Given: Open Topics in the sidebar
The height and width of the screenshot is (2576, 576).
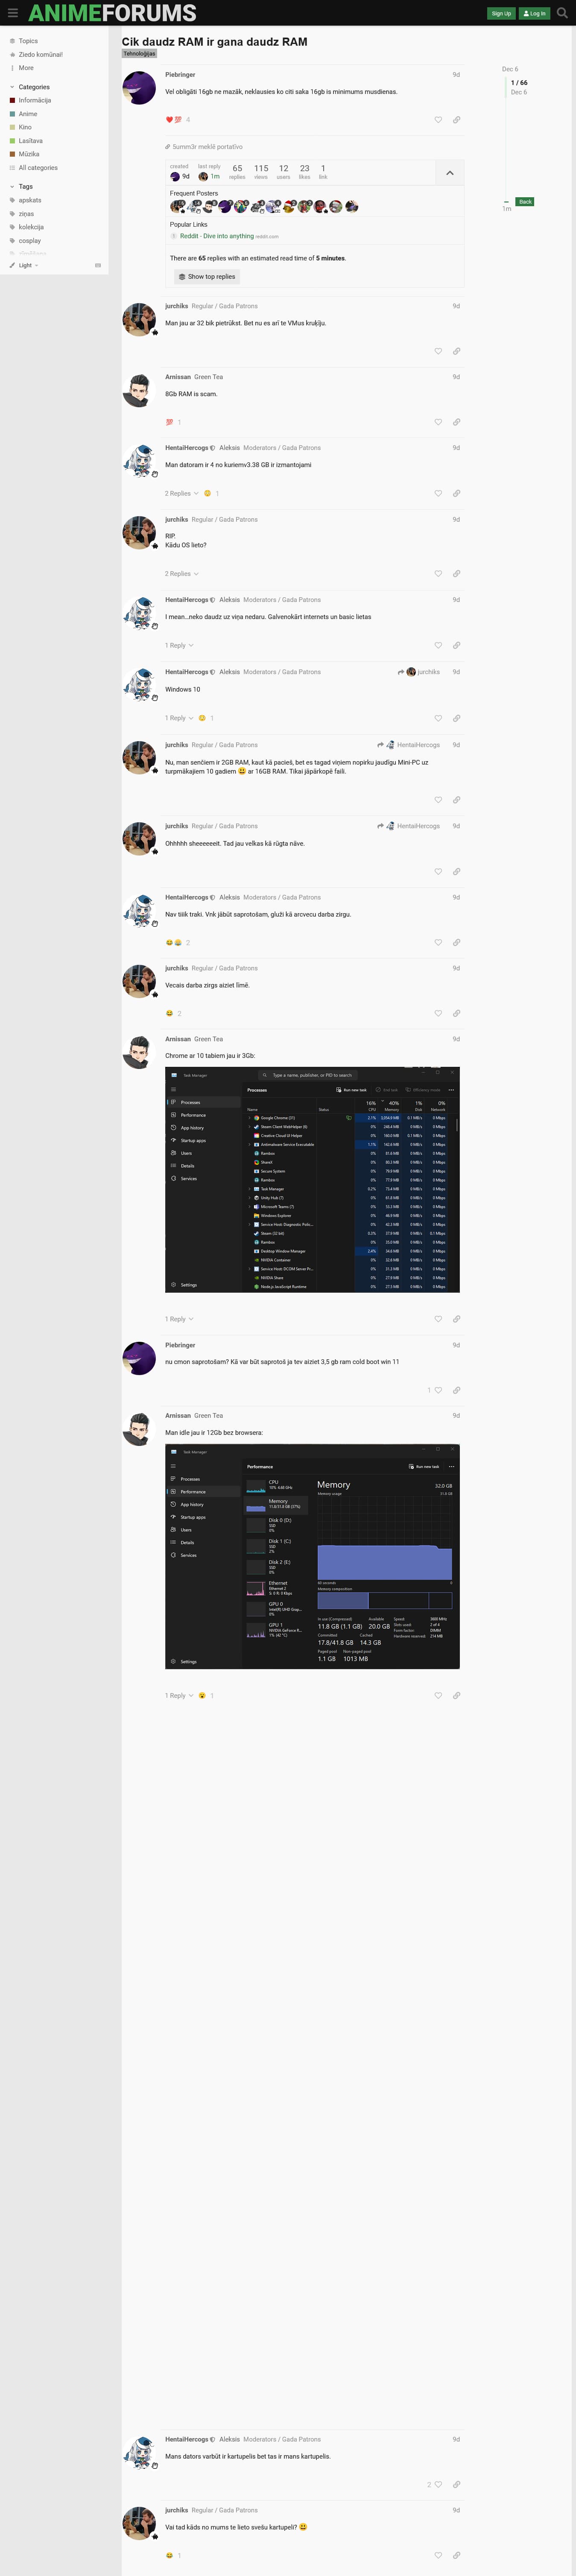Looking at the screenshot, I should pos(28,41).
